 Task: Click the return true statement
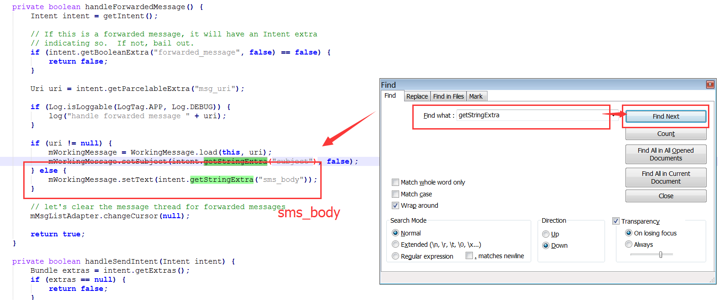click(x=57, y=234)
